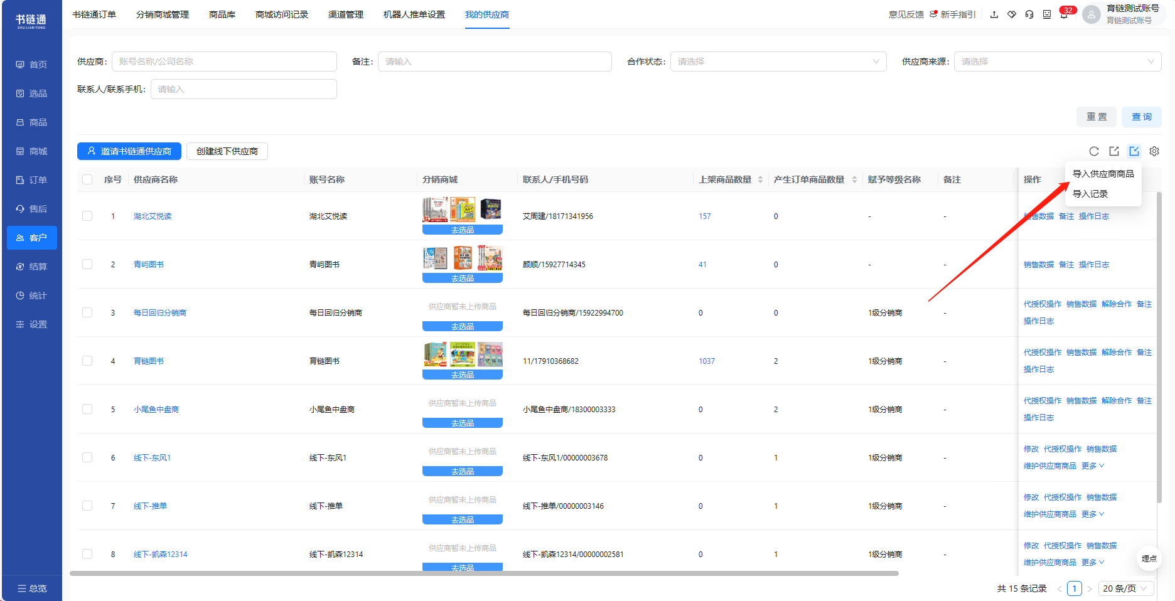
Task: Check the row for 小尾鱼中盘商
Action: [x=87, y=409]
